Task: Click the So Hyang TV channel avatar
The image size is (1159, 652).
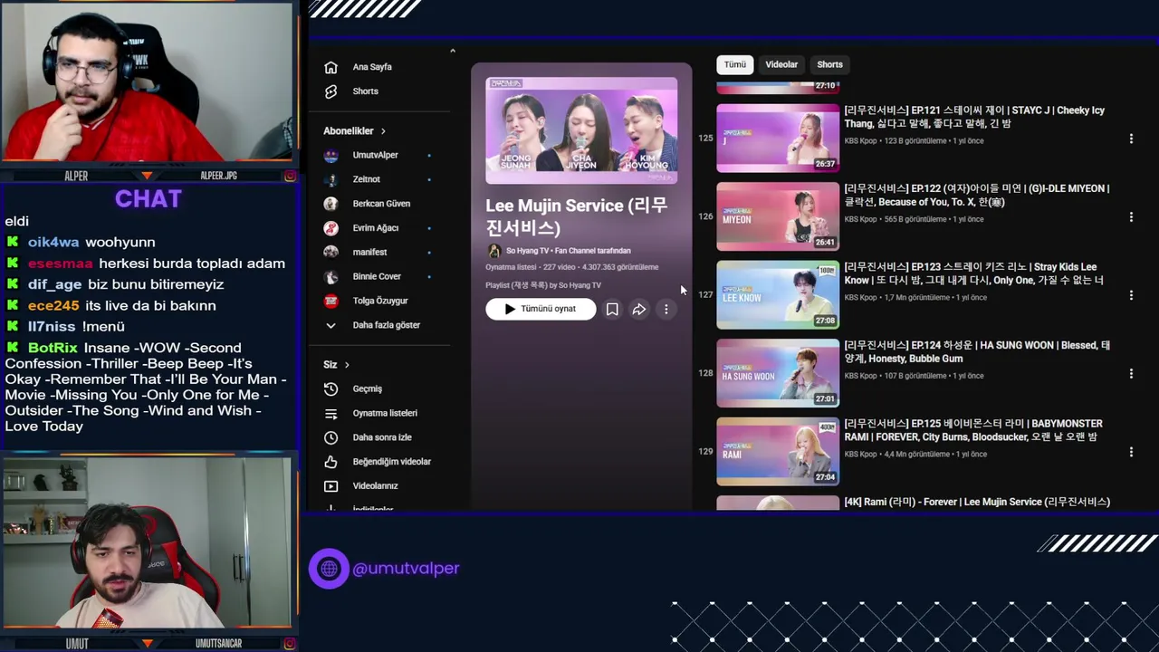Action: (493, 251)
